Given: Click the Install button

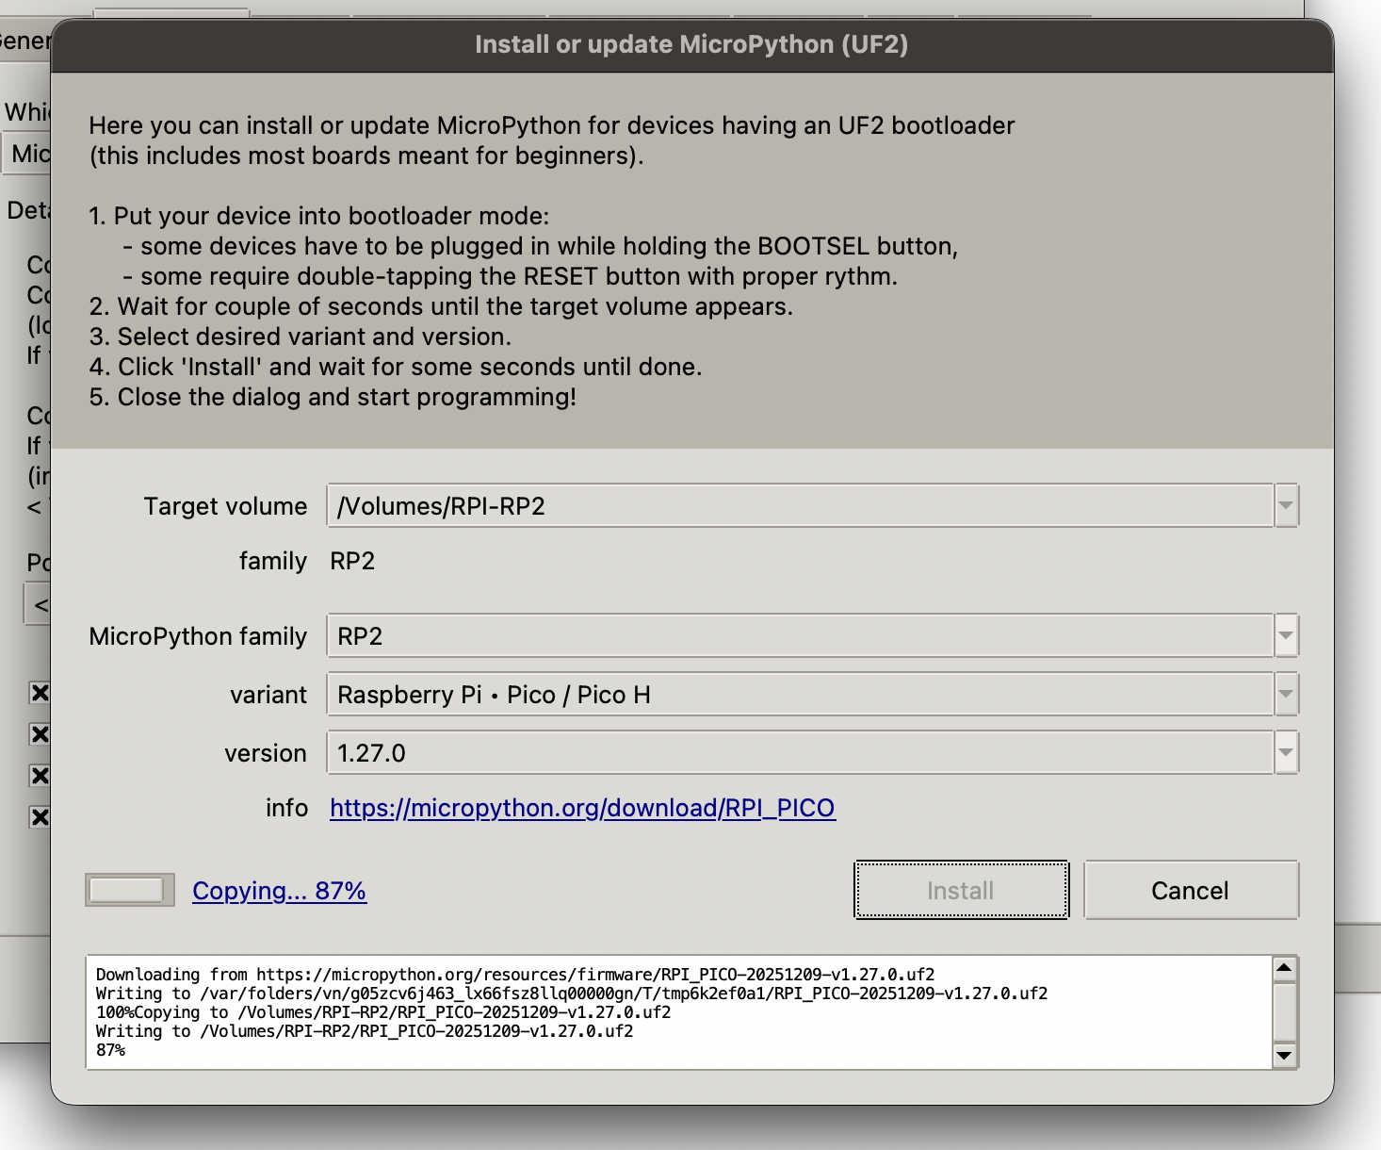Looking at the screenshot, I should tap(961, 890).
